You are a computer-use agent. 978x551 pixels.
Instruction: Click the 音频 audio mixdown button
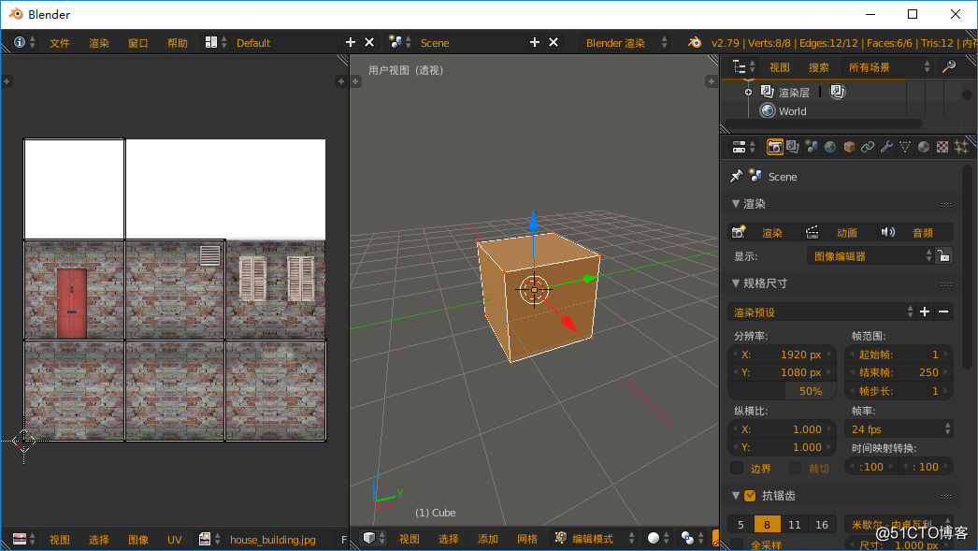click(915, 232)
